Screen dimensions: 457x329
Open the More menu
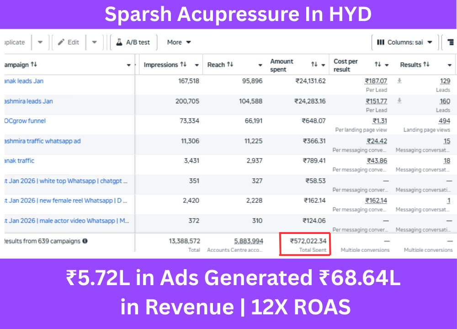pyautogui.click(x=179, y=42)
